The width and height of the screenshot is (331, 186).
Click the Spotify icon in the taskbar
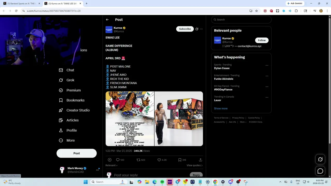point(162,182)
